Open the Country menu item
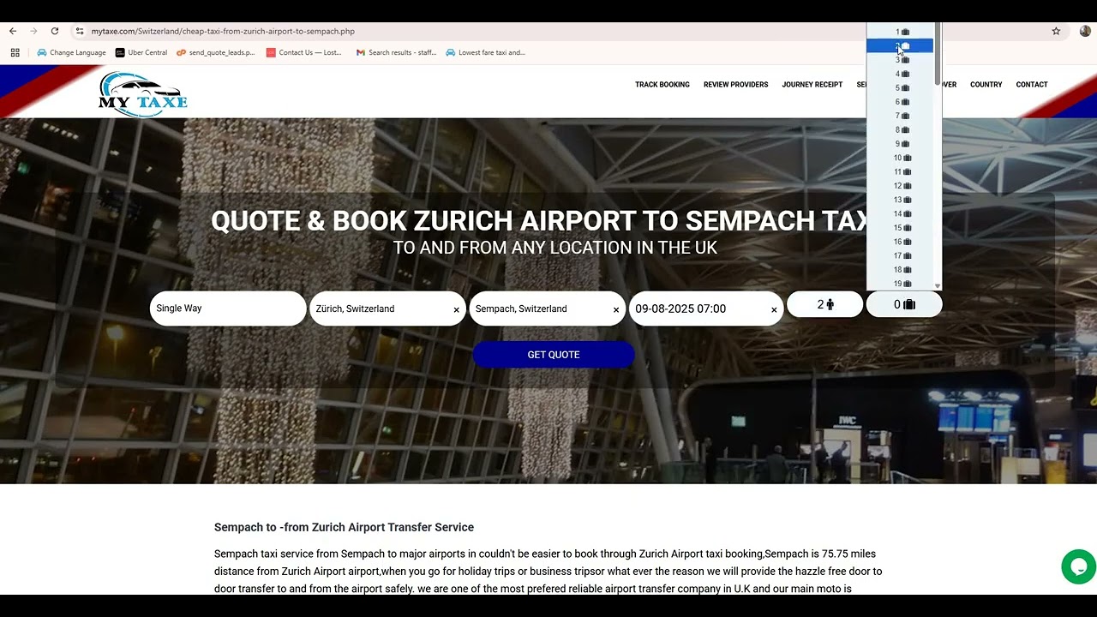Viewport: 1097px width, 617px height. tap(986, 85)
